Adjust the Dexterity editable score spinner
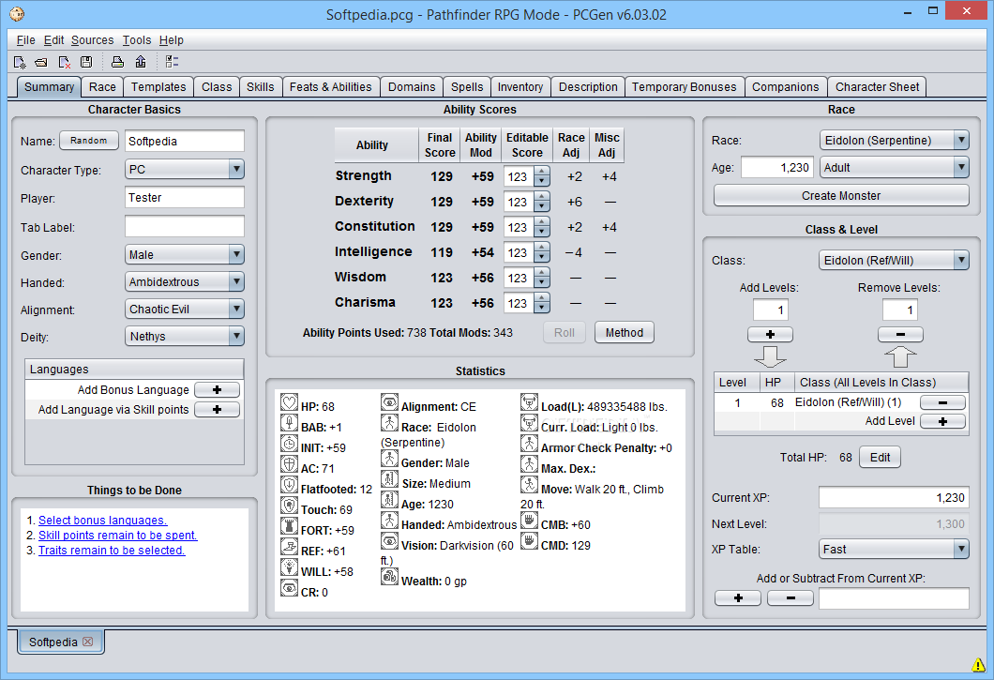 click(541, 203)
